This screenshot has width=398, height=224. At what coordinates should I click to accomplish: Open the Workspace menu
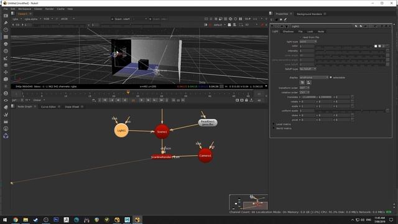[24, 9]
